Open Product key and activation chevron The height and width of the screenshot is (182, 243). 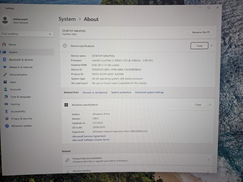click(208, 160)
